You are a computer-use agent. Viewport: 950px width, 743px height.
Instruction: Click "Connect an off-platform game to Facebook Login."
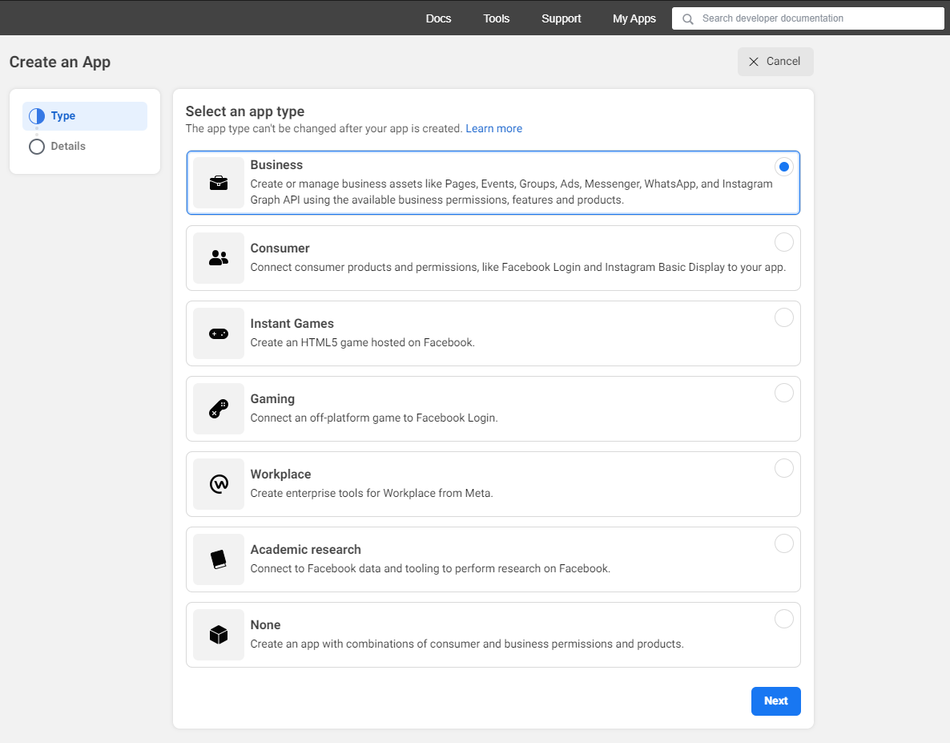coord(374,418)
